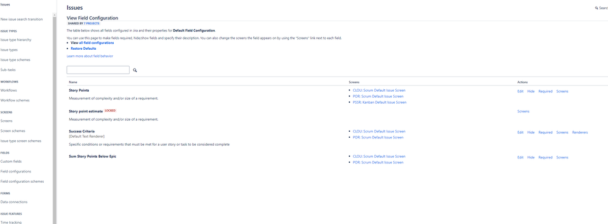This screenshot has height=224, width=608.
Task: Open Screens in sidebar
Action: click(x=7, y=121)
